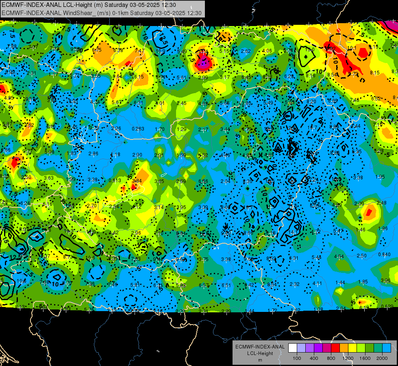398x366 pixels.
Task: Click the map value 1.08
Action: [x=318, y=309]
